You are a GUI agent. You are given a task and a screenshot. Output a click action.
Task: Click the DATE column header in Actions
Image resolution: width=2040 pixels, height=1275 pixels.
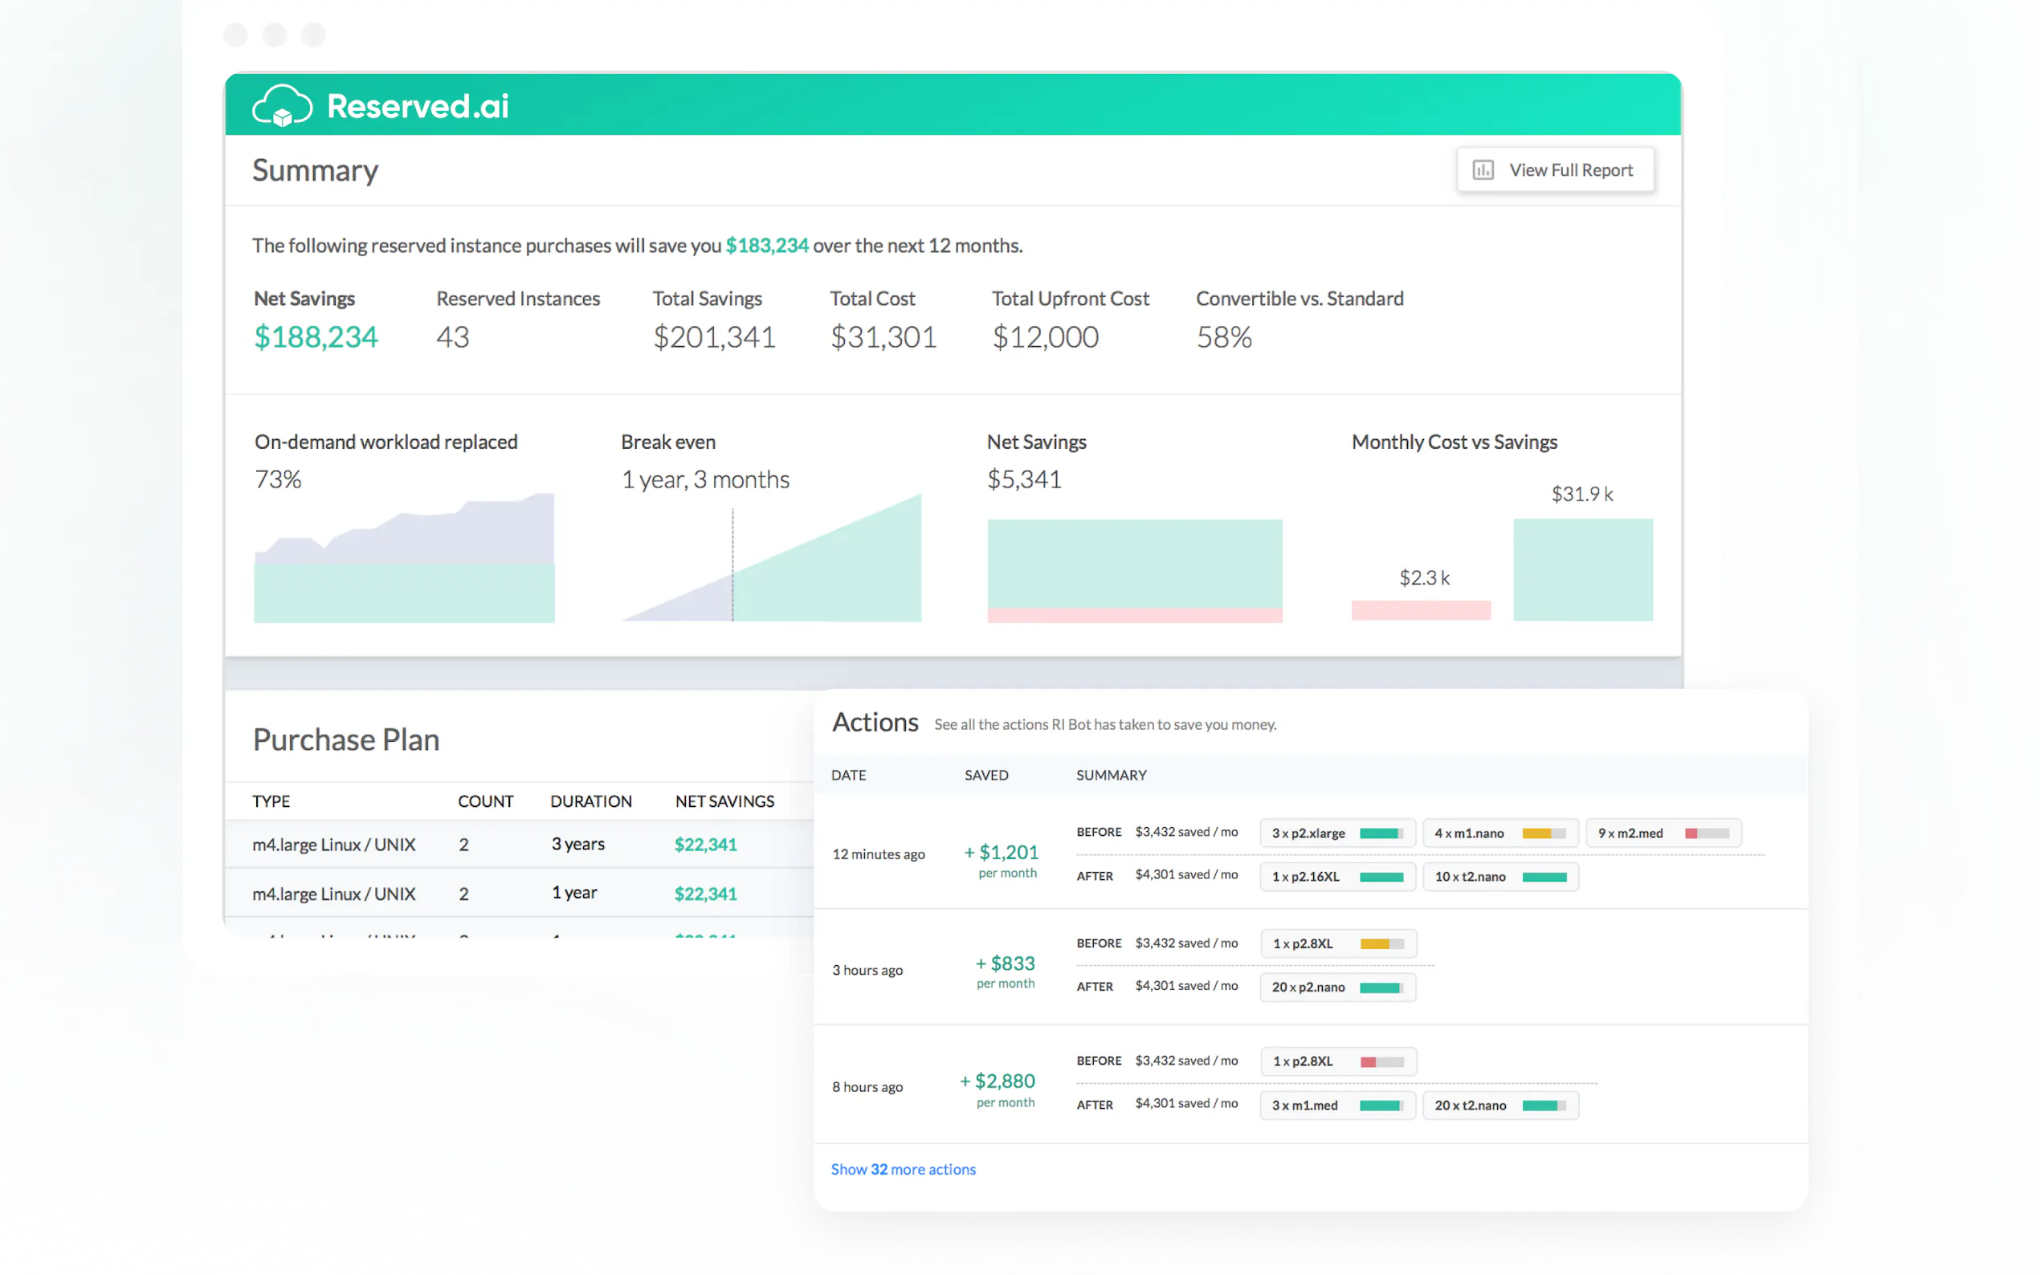[848, 775]
